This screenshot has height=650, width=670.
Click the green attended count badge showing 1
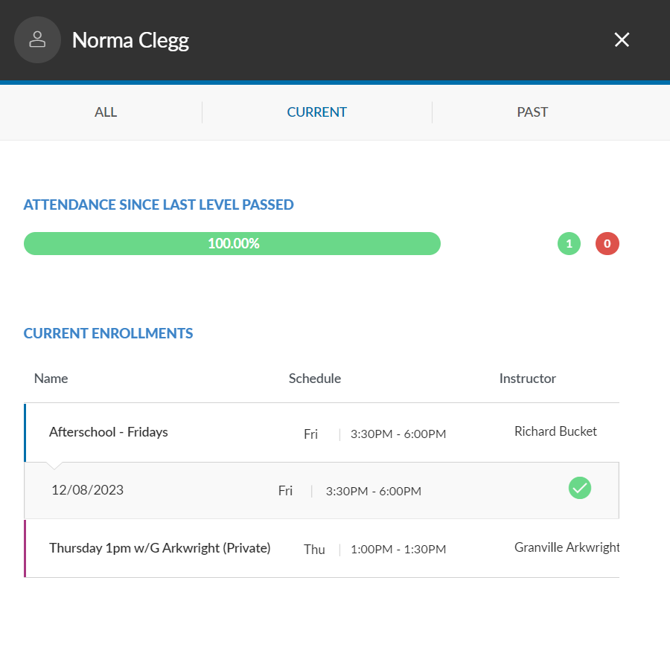pos(569,244)
